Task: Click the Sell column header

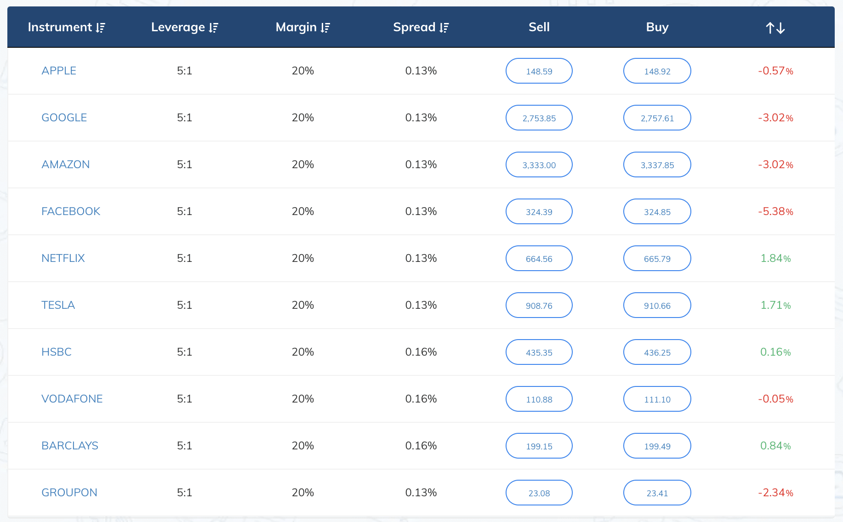Action: click(539, 27)
